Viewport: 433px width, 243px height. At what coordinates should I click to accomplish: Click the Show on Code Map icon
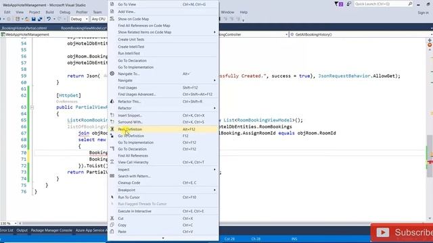(x=112, y=19)
